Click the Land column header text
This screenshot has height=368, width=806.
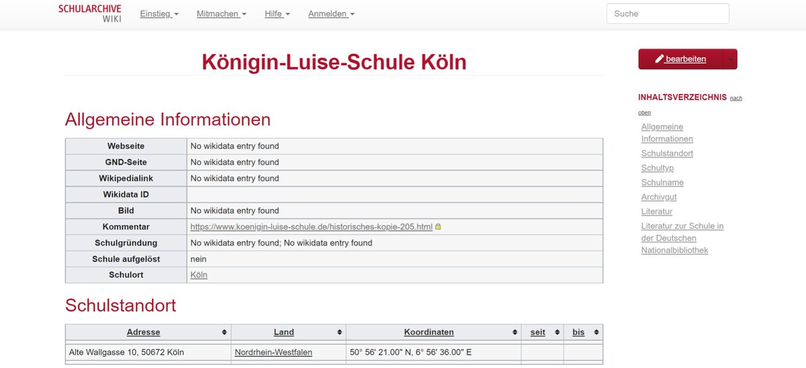284,332
